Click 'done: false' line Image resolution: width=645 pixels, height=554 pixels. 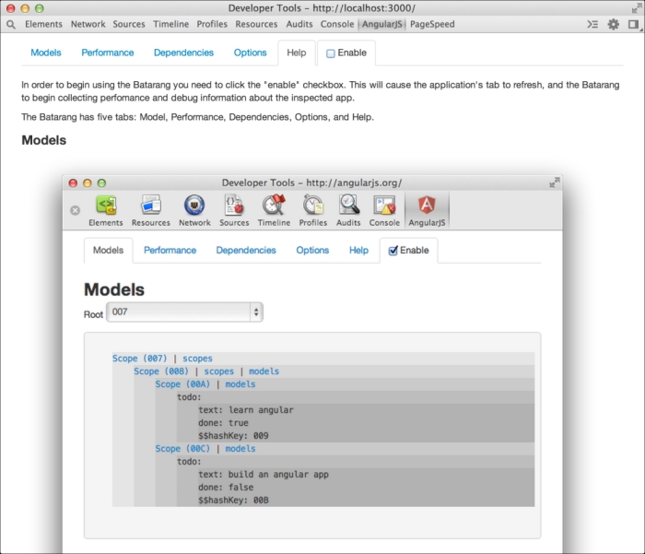(x=226, y=487)
